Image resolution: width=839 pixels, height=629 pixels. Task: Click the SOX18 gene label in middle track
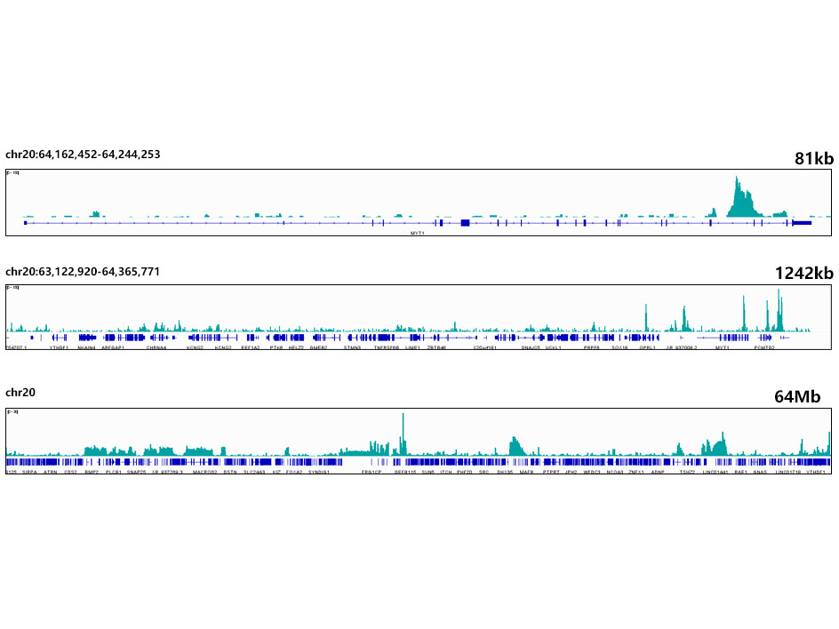click(x=619, y=348)
